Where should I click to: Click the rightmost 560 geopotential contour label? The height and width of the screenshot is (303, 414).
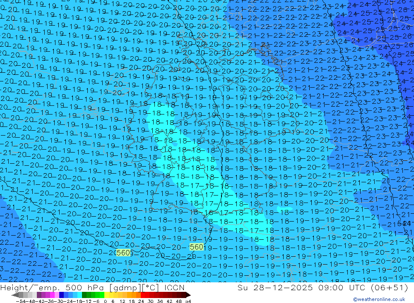point(196,247)
